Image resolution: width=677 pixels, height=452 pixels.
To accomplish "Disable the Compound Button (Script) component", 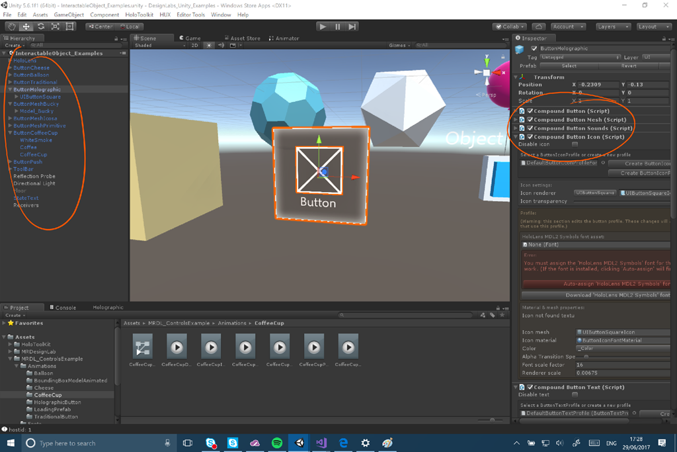I will pyautogui.click(x=530, y=111).
